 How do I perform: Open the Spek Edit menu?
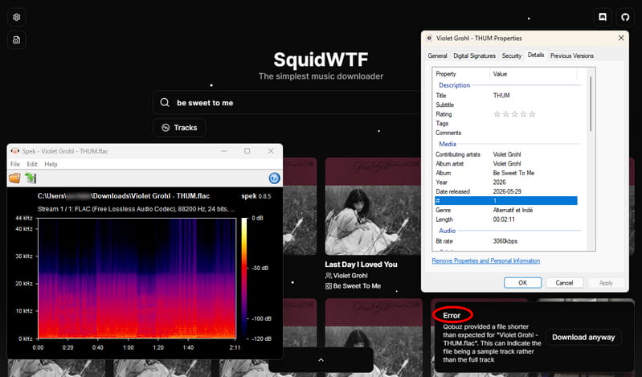click(x=32, y=164)
